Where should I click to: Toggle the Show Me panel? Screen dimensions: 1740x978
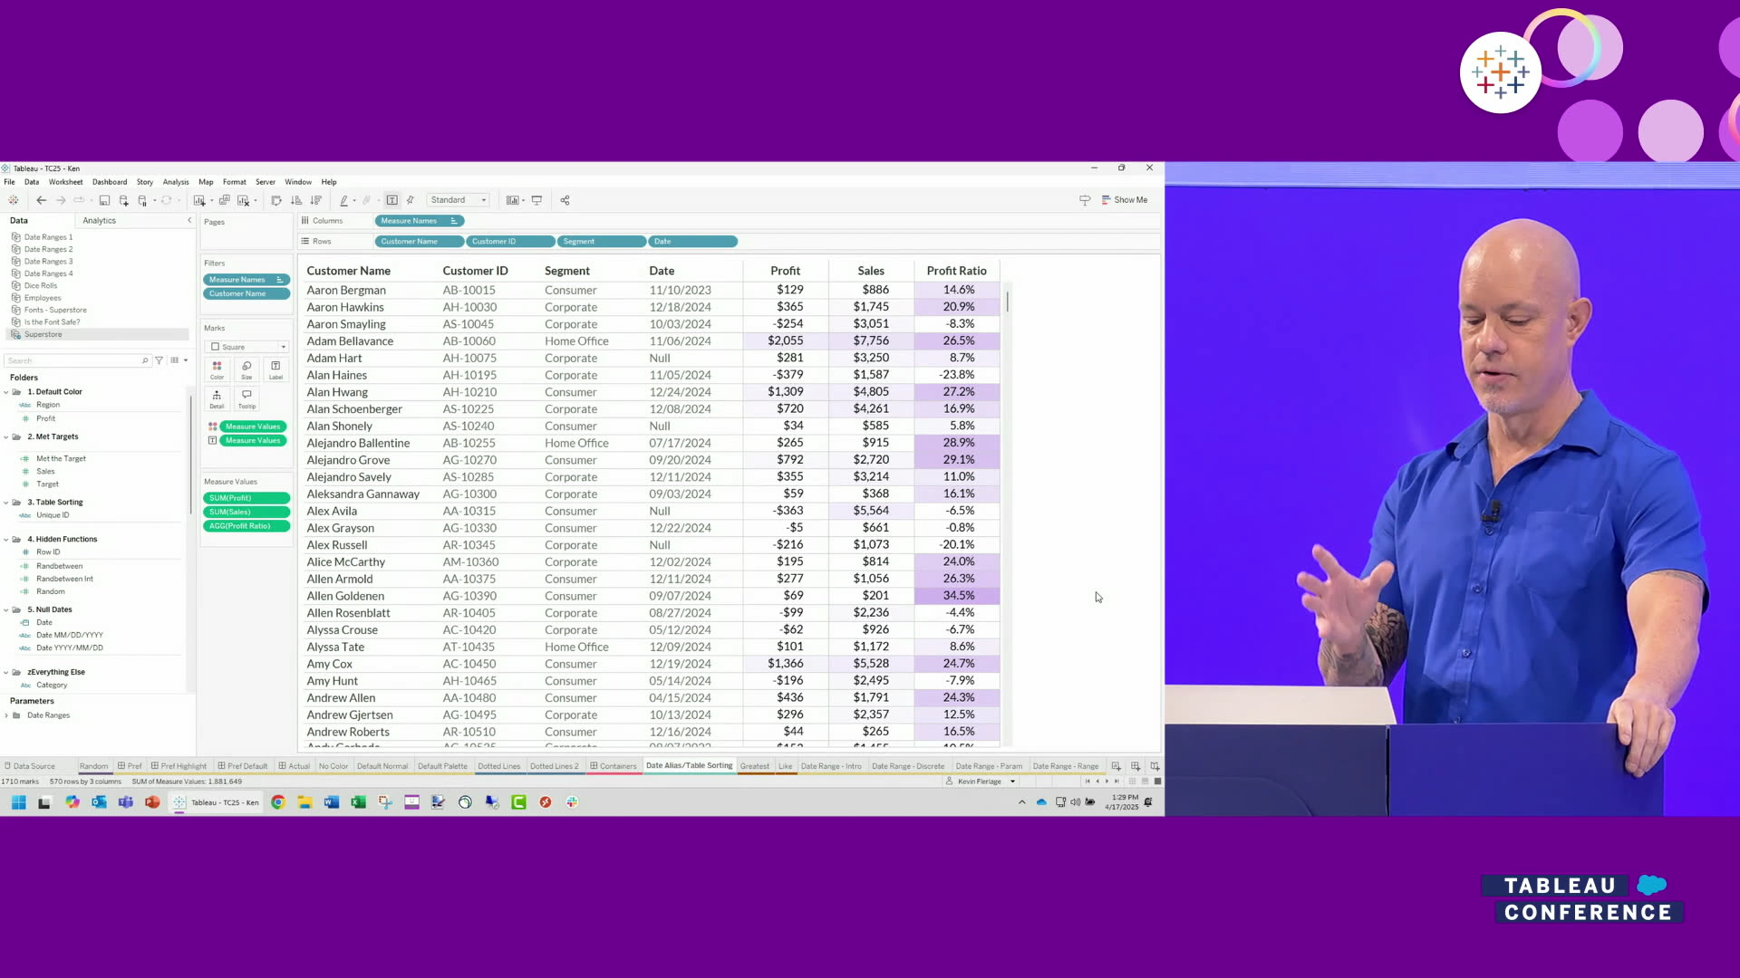tap(1124, 200)
